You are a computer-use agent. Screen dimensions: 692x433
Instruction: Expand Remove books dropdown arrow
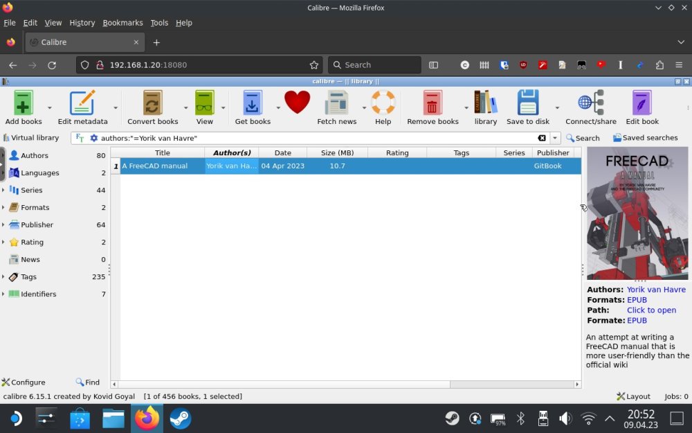click(x=466, y=107)
